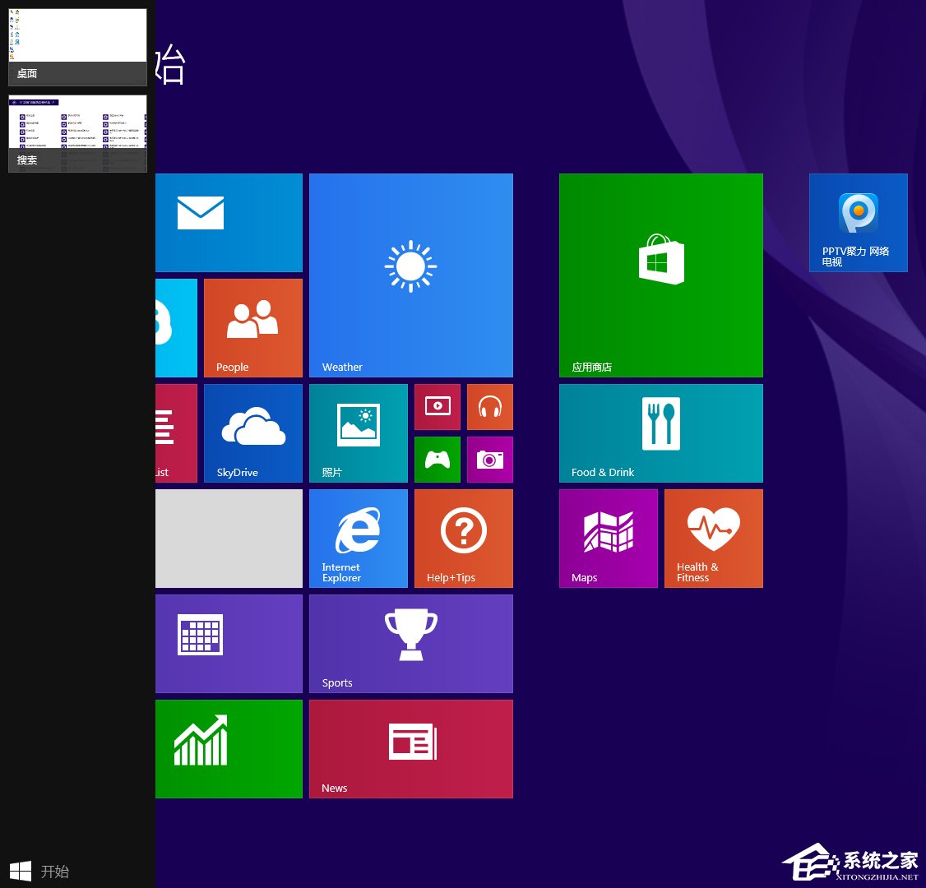Open the Games tile with controller icon
926x888 pixels.
(x=437, y=459)
